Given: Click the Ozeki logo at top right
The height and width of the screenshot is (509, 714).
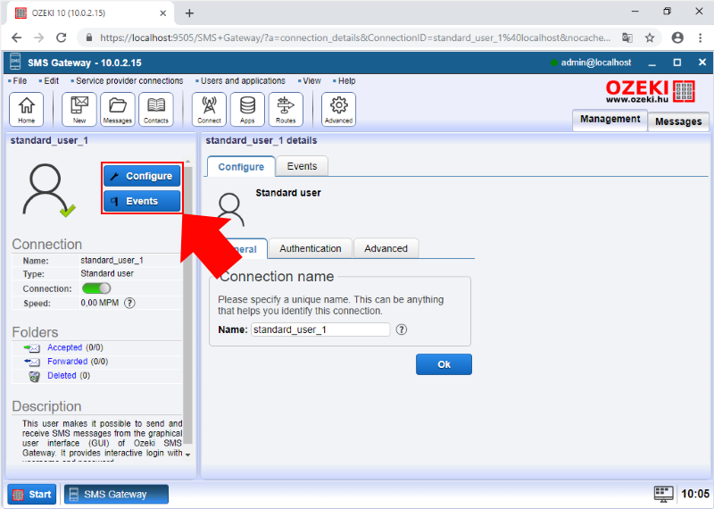Looking at the screenshot, I should pos(651,91).
